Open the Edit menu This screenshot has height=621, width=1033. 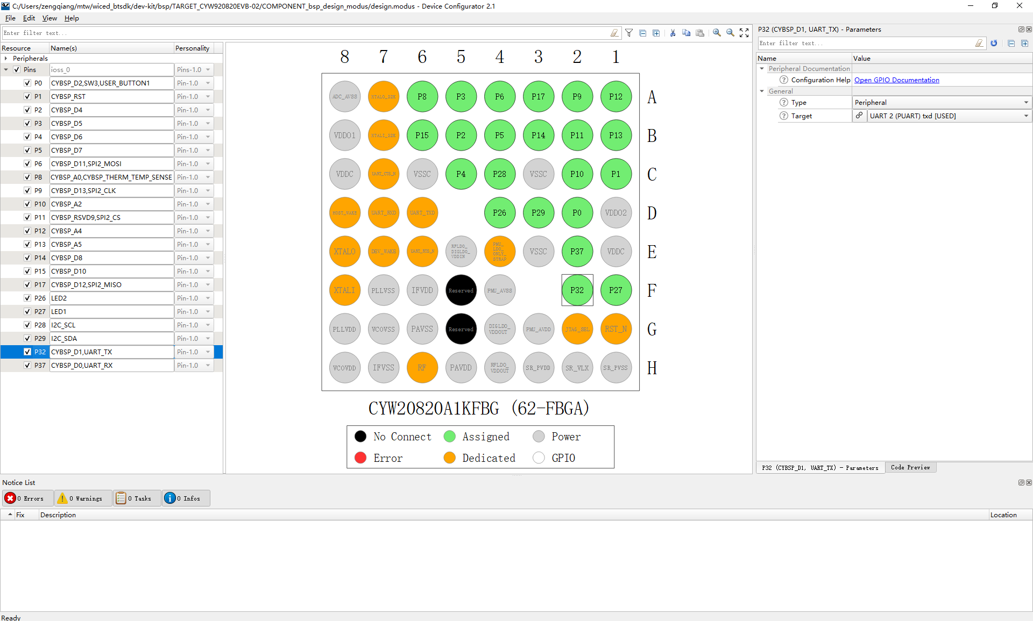coord(29,18)
